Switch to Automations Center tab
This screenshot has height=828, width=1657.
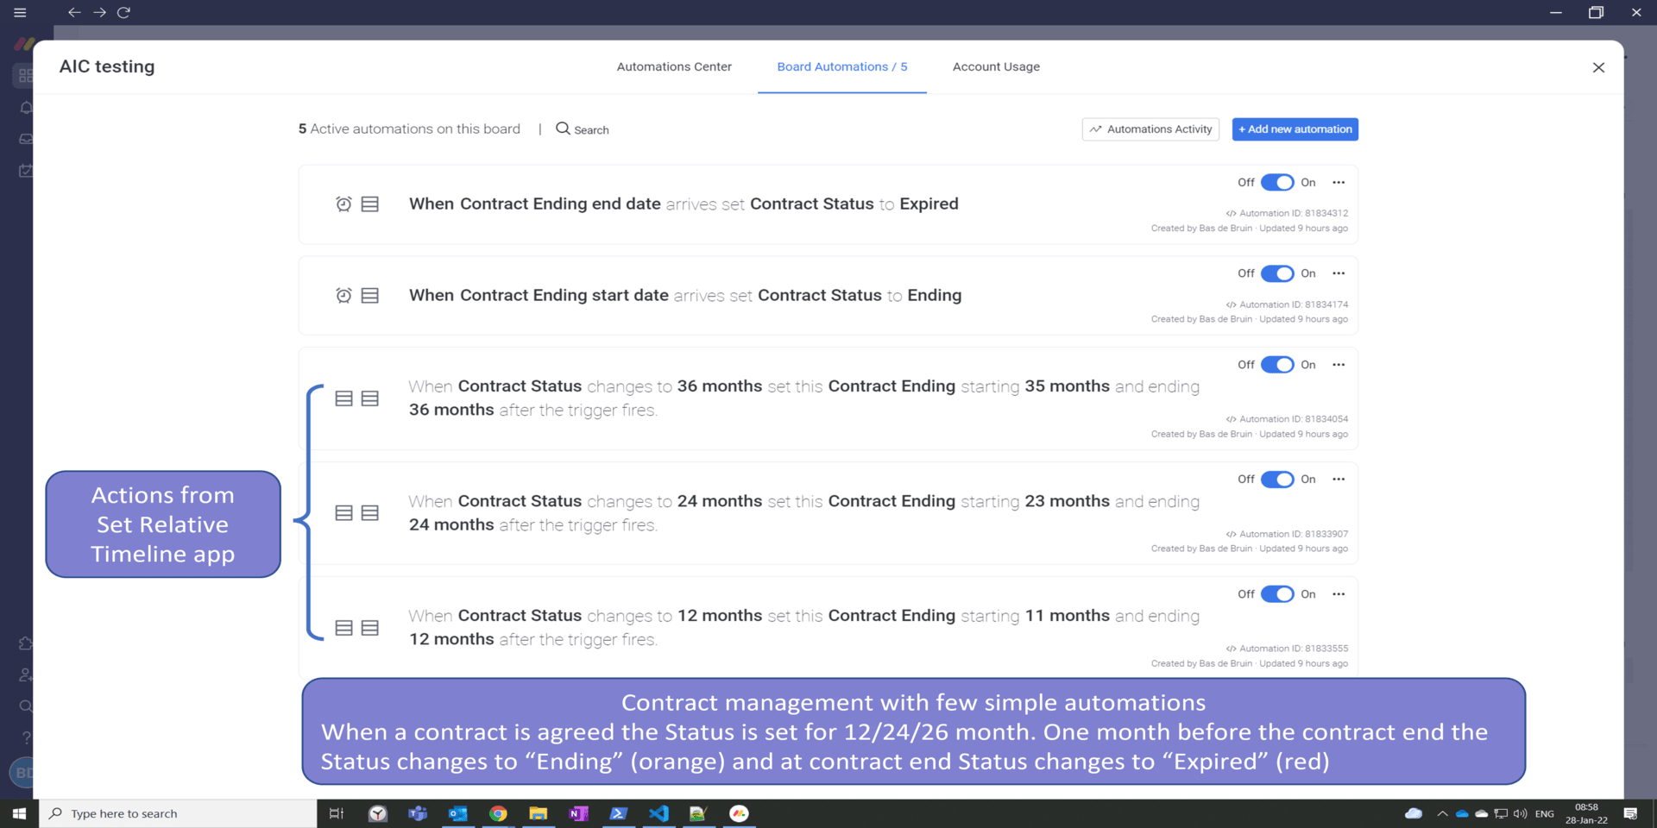click(674, 66)
